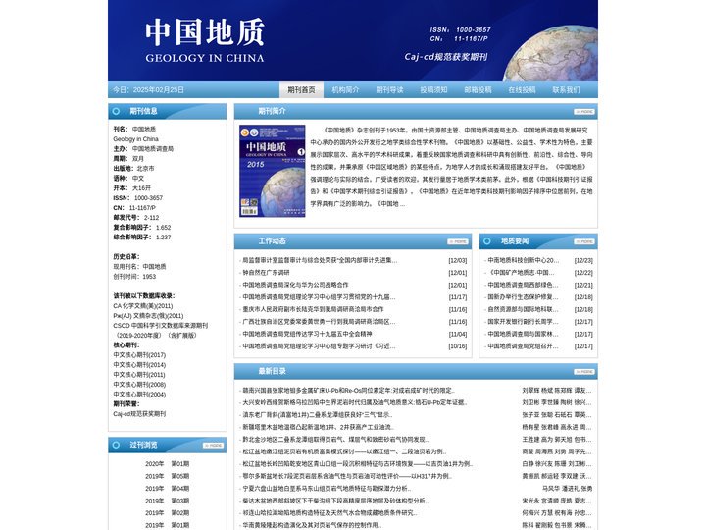
Task: Open the 2015 journal cover thumbnail
Action: pos(272,171)
